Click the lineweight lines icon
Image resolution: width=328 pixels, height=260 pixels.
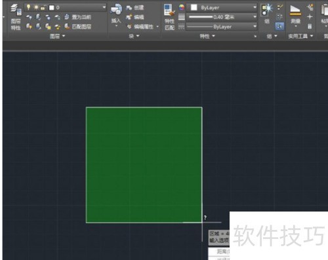tap(182, 17)
